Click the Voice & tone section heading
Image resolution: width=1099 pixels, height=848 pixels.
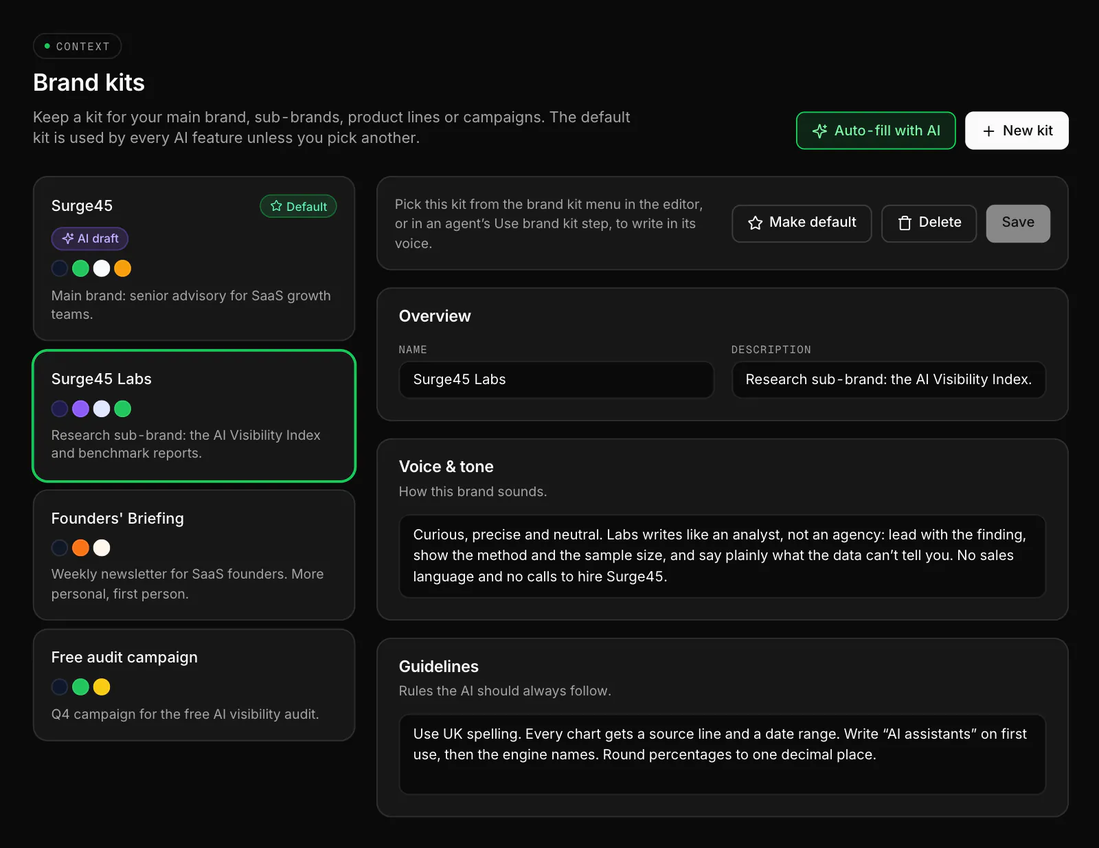(x=446, y=467)
